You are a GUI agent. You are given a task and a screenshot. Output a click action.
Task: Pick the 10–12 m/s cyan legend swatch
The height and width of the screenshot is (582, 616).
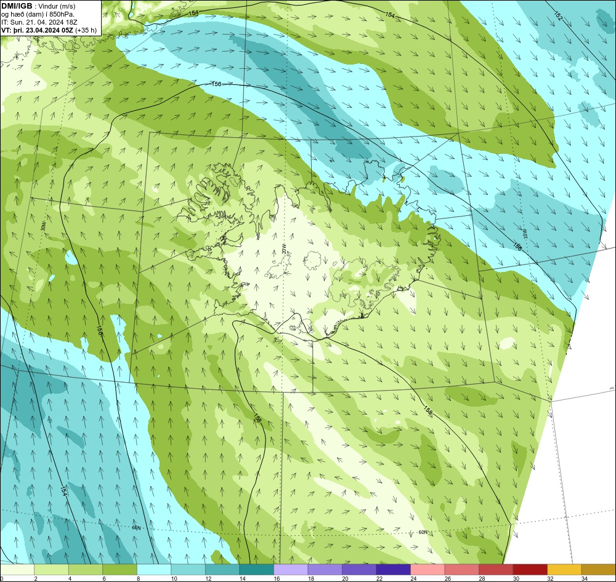(x=188, y=569)
